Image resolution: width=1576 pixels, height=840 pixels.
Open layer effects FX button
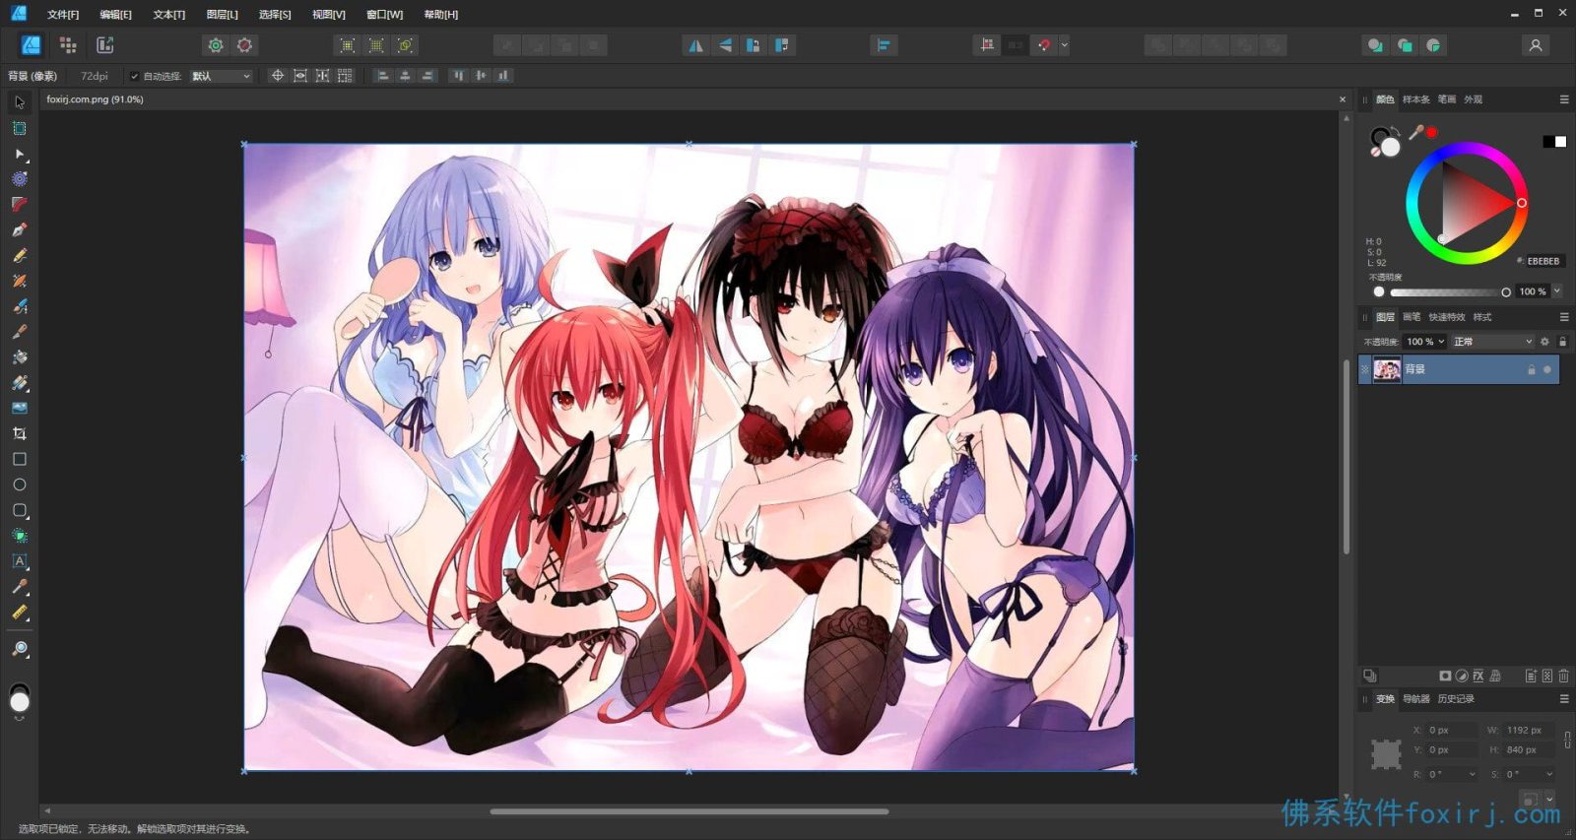tap(1478, 676)
